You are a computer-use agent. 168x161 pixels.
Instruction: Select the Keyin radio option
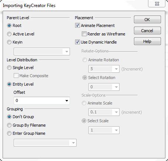[9, 42]
